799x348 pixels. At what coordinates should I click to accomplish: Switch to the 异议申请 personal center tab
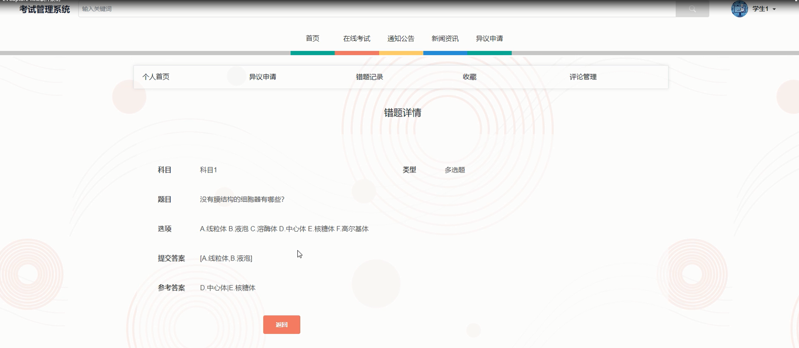click(263, 77)
